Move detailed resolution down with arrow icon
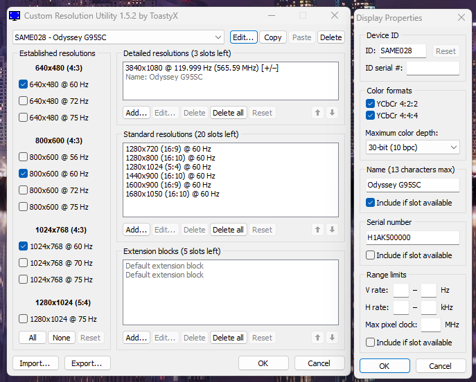 [x=332, y=113]
